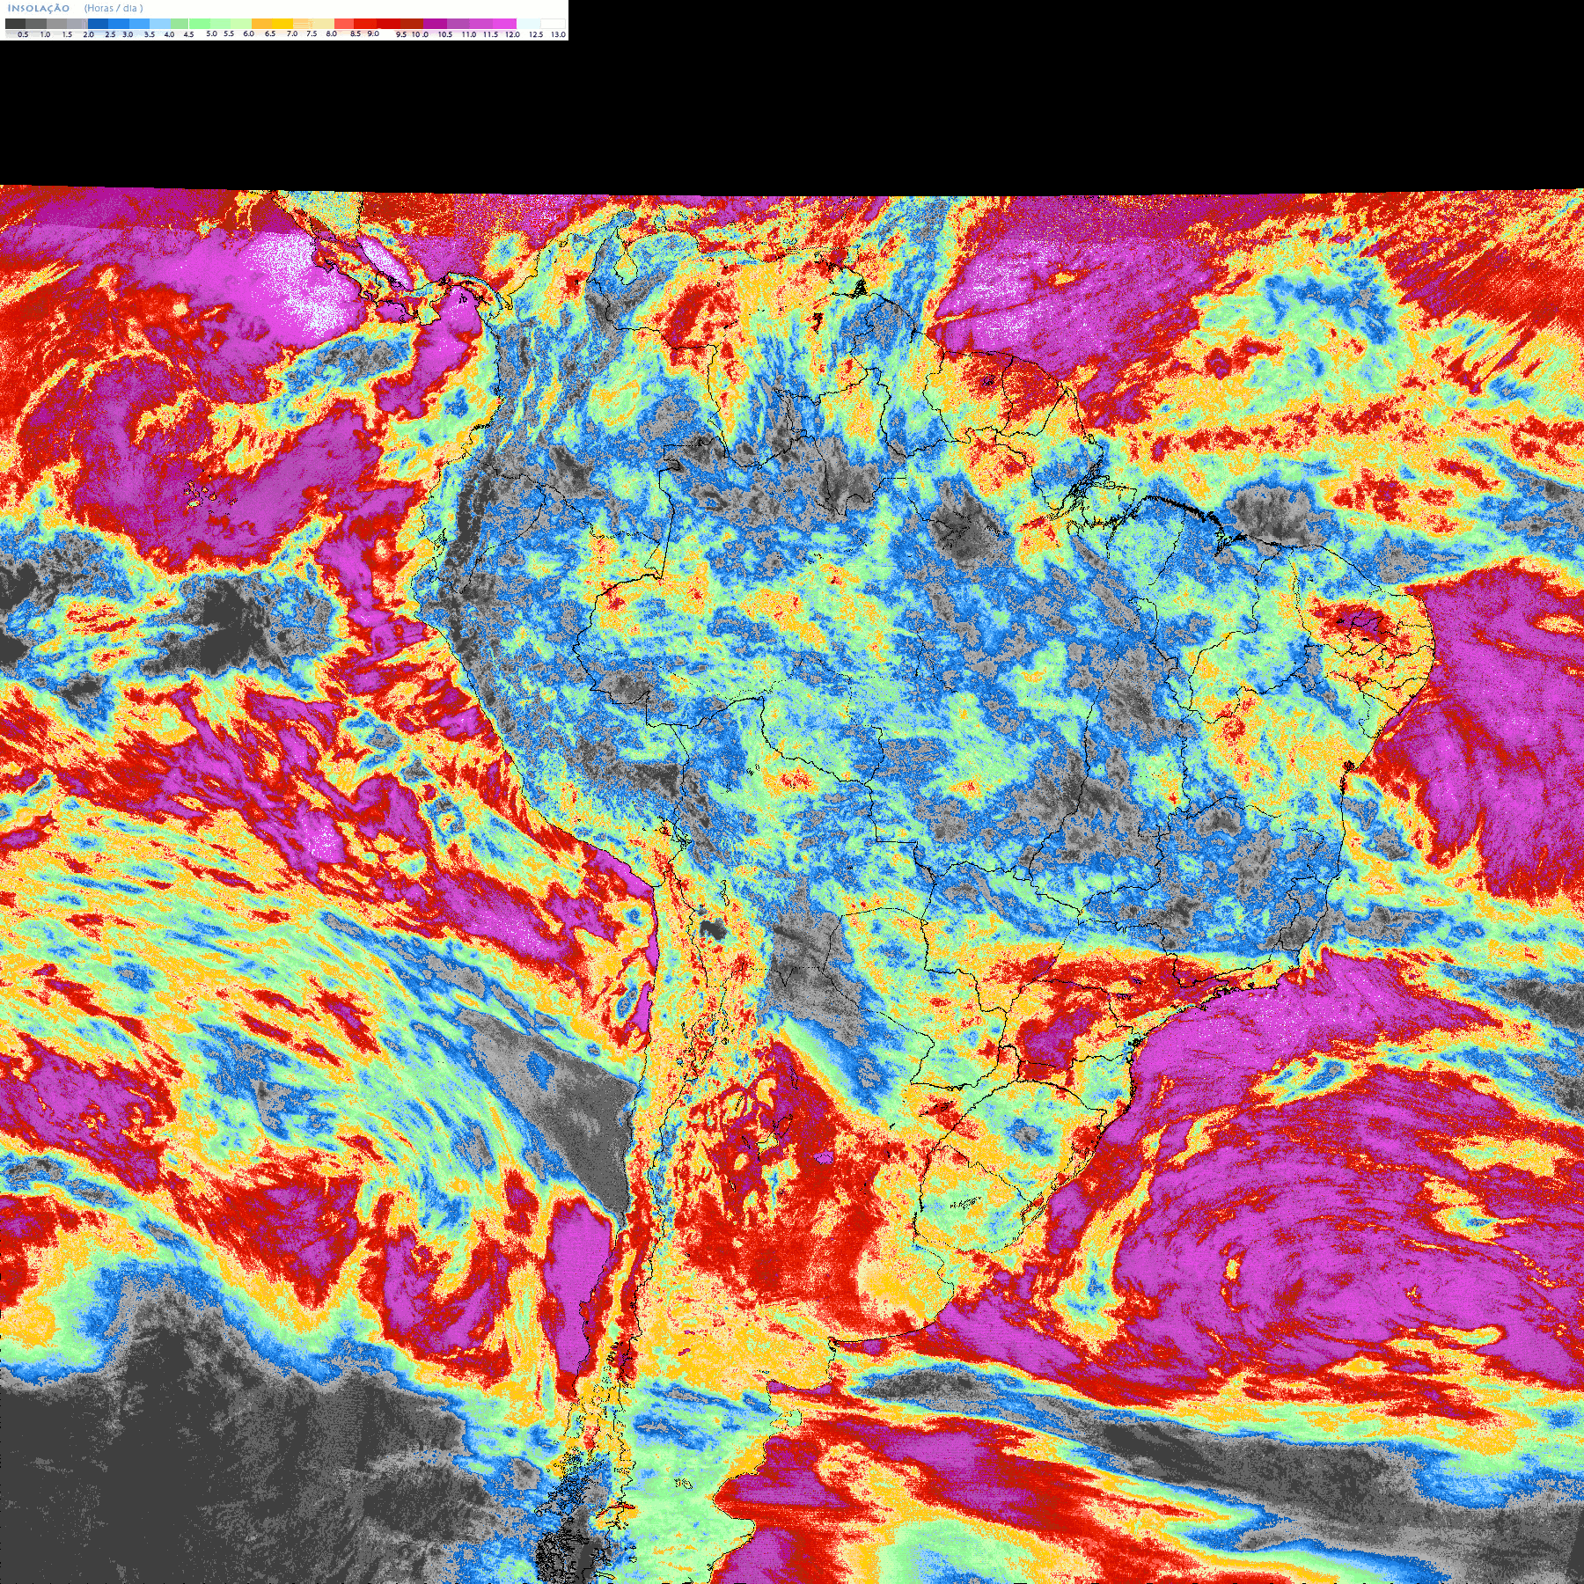Click the '9.0' legend value
Image resolution: width=1584 pixels, height=1584 pixels.
(373, 33)
